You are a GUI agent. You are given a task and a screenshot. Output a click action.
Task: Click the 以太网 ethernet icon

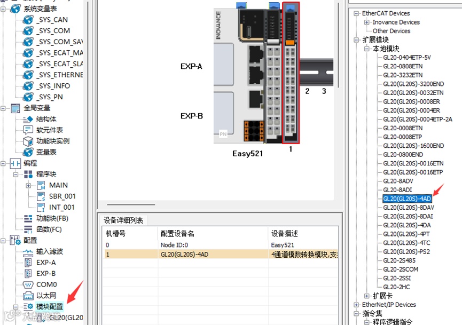click(28, 296)
